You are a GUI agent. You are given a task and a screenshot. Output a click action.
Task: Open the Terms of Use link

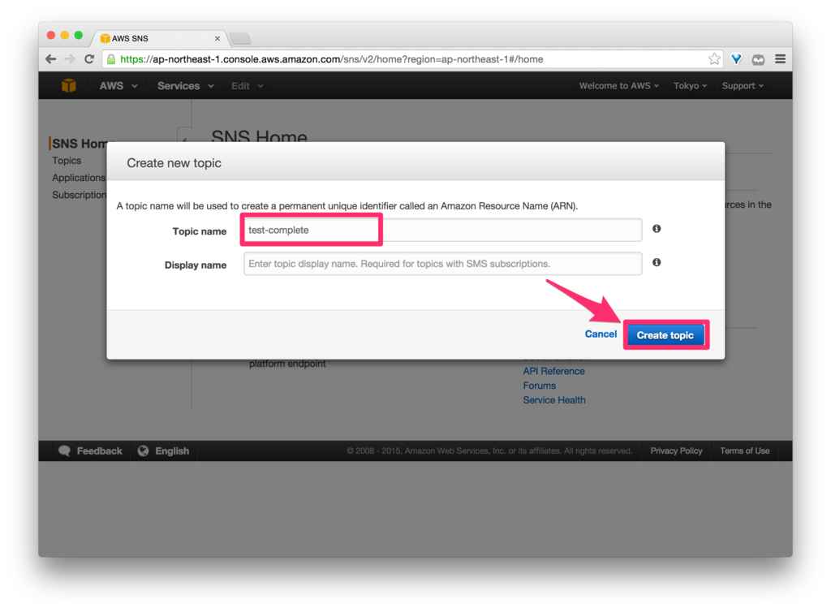745,451
